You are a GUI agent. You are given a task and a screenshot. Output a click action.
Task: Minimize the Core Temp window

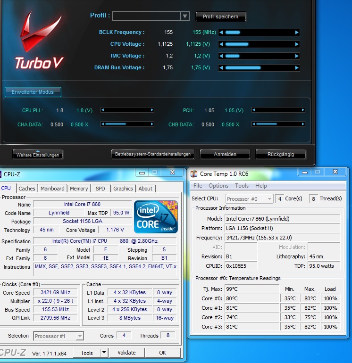pyautogui.click(x=305, y=172)
